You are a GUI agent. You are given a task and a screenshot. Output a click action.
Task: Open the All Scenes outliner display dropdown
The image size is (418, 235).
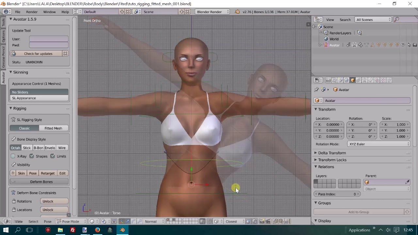[373, 20]
